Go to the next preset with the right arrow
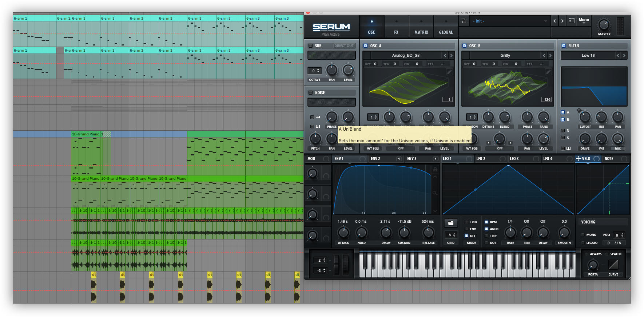Viewport: 644px width, 317px height. click(x=562, y=21)
